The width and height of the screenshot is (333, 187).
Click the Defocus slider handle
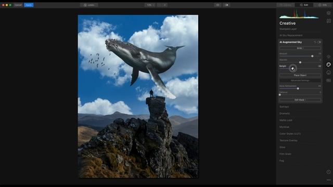tap(280, 95)
